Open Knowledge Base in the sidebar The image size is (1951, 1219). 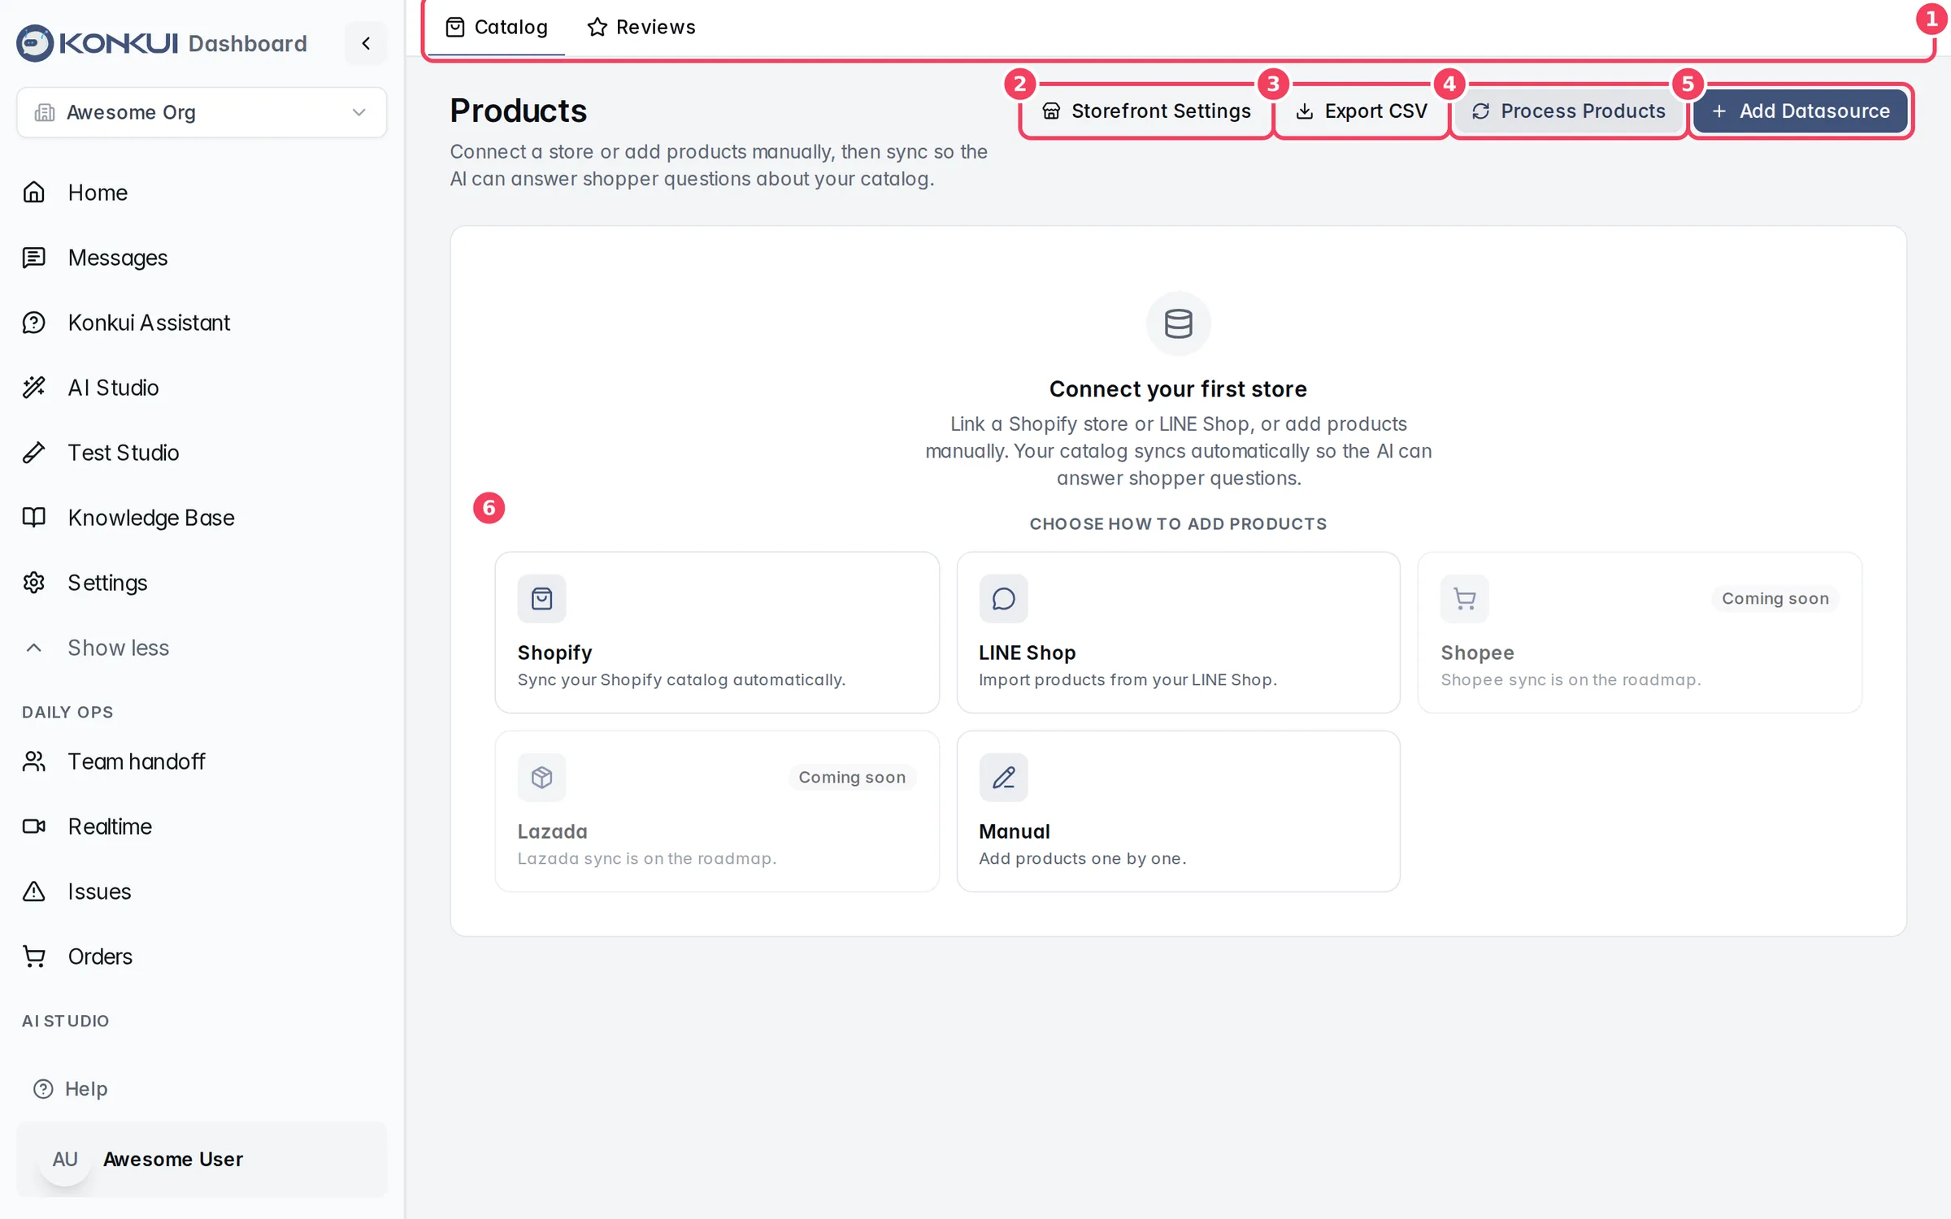[x=202, y=518]
